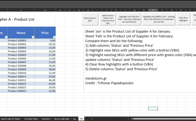
Task: Add a new sheet with the plus icon
Action: tap(92, 119)
